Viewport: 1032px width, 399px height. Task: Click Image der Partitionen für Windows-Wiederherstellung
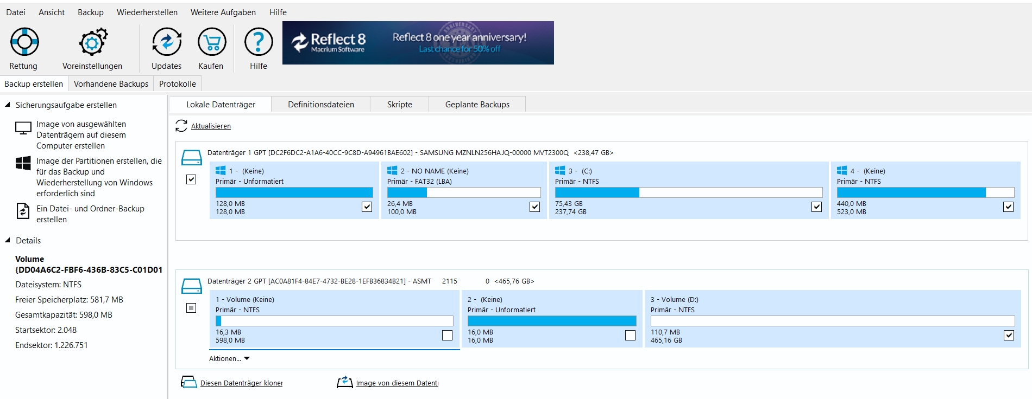(99, 177)
